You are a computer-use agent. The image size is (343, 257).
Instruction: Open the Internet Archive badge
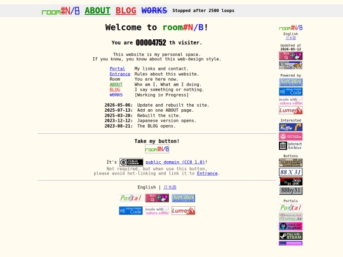(x=291, y=146)
